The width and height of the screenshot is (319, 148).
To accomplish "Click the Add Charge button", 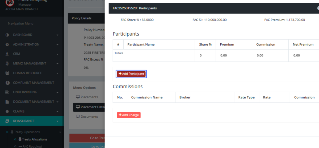I will [129, 115].
